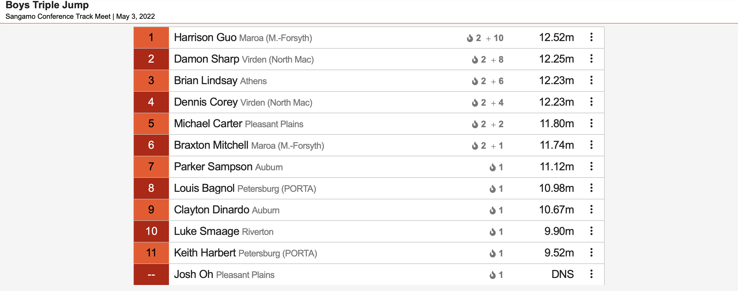Open the Virden (North Mac) team link for Damon Sharp
This screenshot has width=738, height=291.
tap(278, 60)
